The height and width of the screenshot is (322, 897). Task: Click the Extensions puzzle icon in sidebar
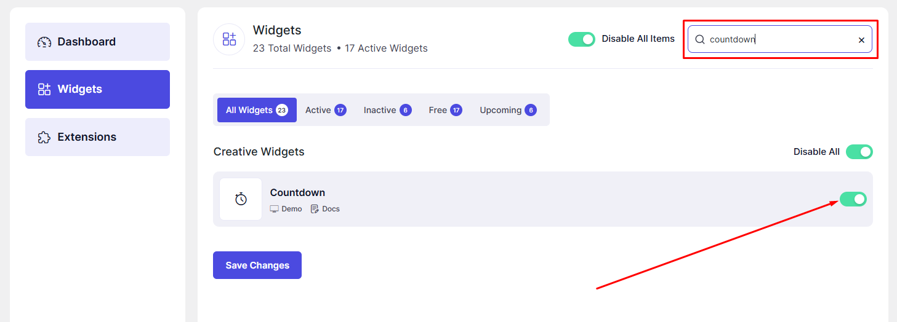tap(44, 137)
